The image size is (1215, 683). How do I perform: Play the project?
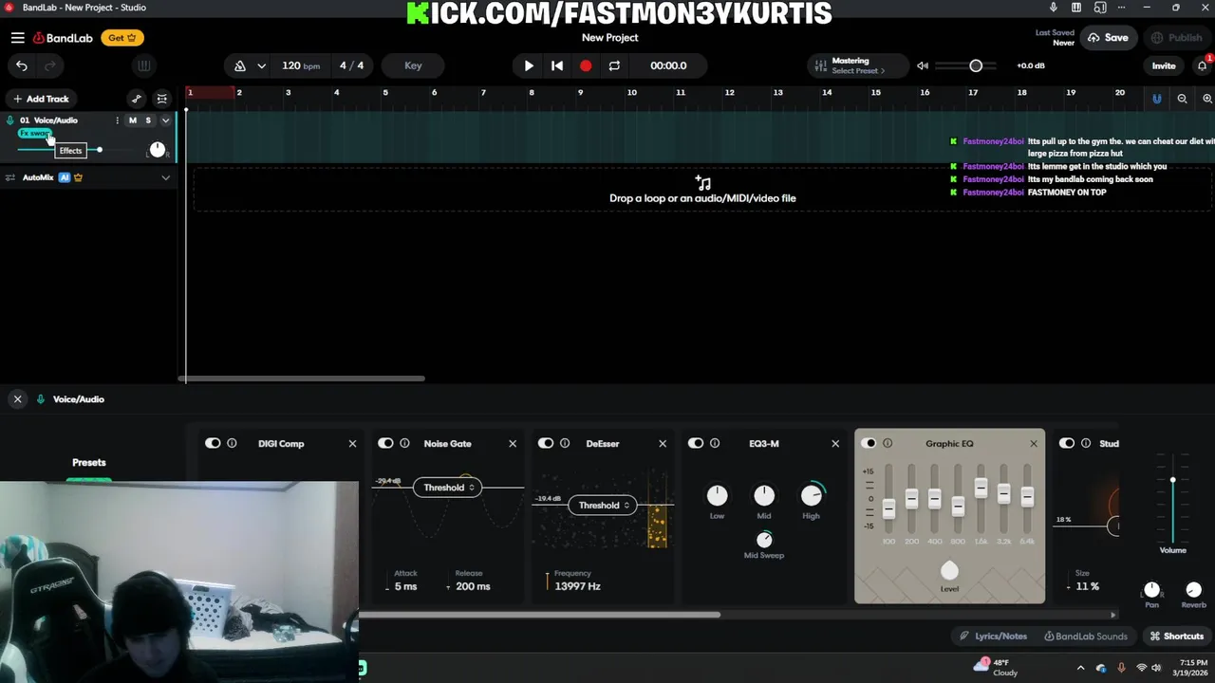[x=529, y=65]
